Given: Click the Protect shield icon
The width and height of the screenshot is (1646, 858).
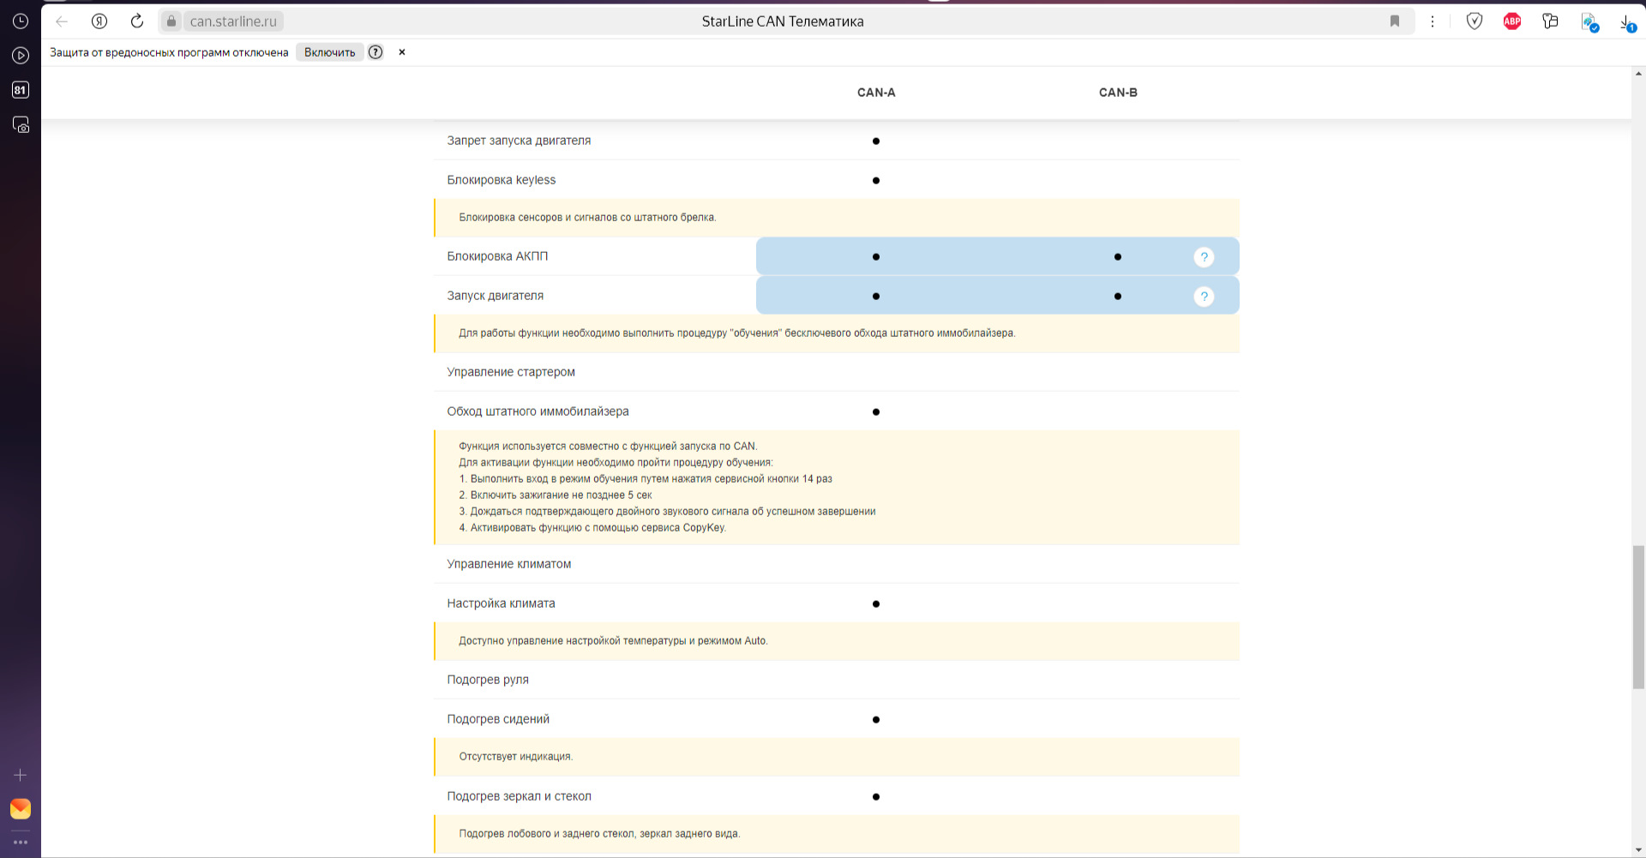Looking at the screenshot, I should 1475,21.
